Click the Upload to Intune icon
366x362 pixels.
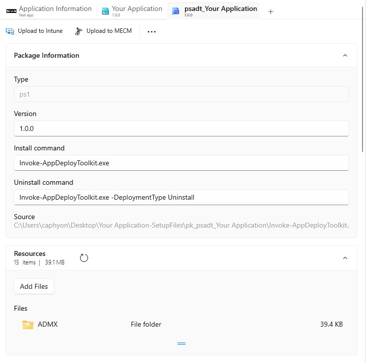tap(10, 31)
